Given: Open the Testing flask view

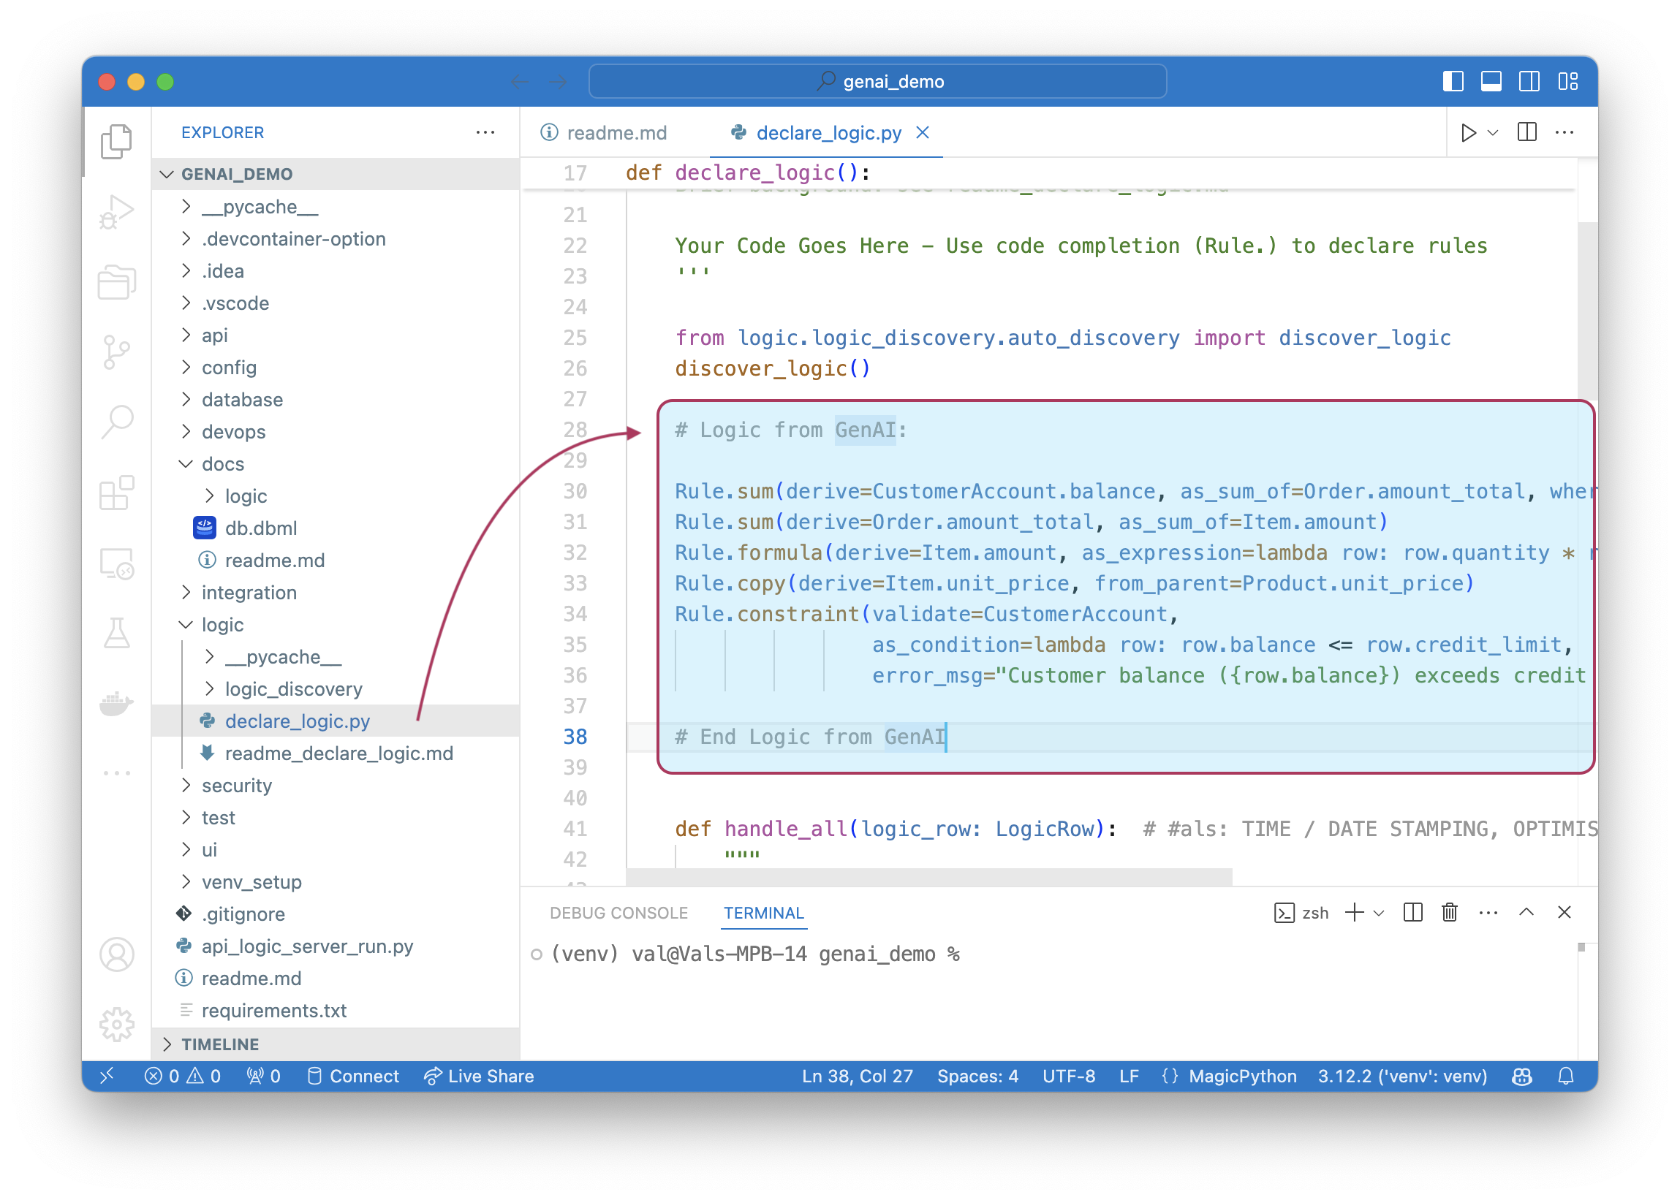Looking at the screenshot, I should (116, 633).
